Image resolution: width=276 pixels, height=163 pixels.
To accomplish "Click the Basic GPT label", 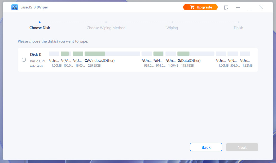I will [38, 61].
